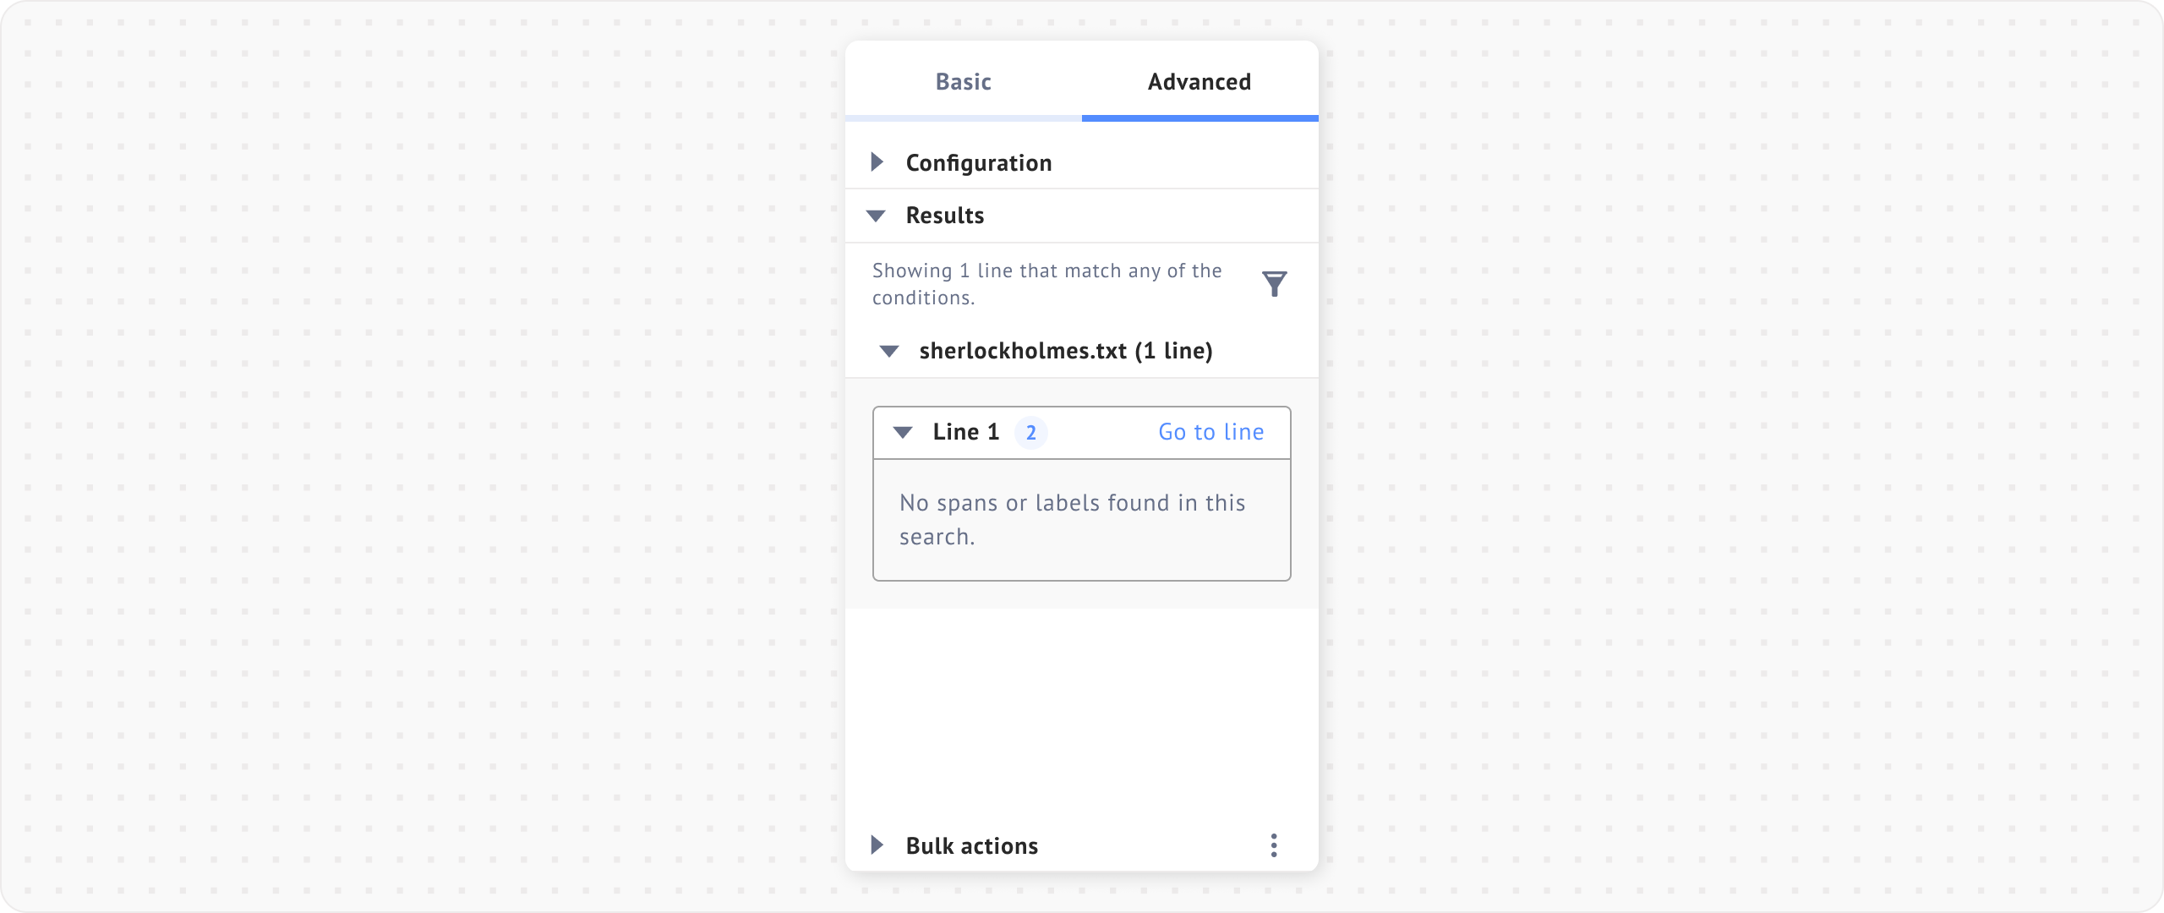Click the Line 1 label

click(965, 432)
